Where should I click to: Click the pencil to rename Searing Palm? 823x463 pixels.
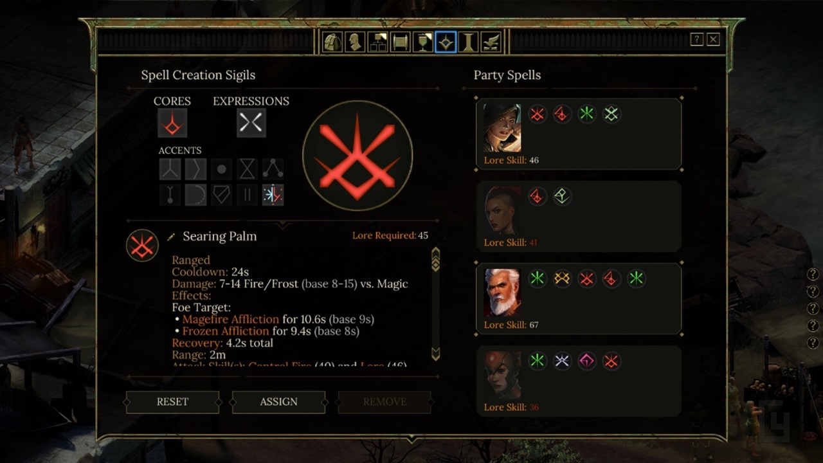[x=171, y=237]
